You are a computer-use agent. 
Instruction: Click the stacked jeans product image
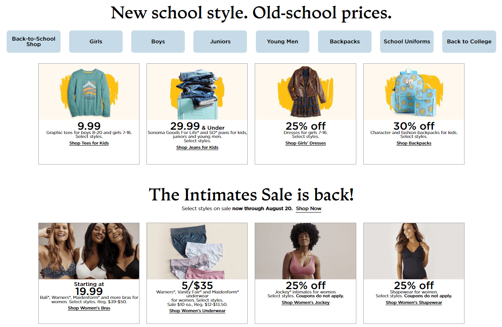197,92
